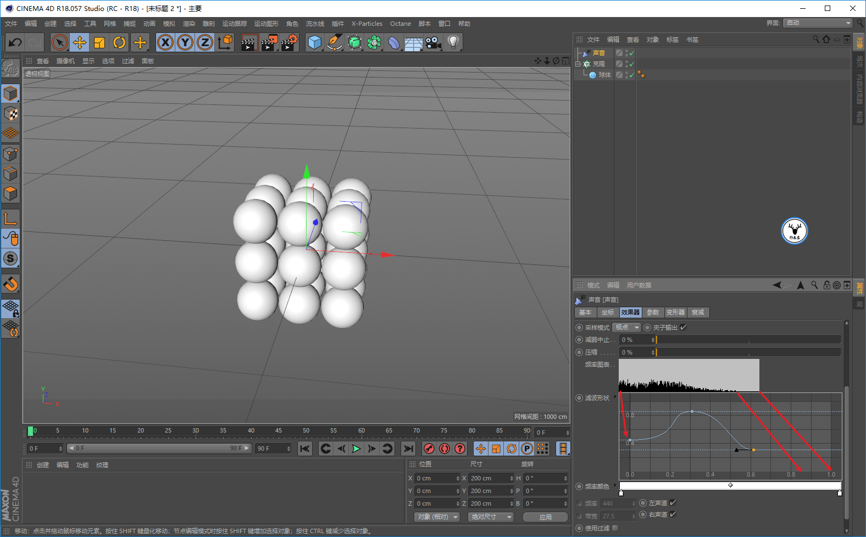Click the 频率颜色 gradient bar
The width and height of the screenshot is (866, 537).
click(x=730, y=486)
